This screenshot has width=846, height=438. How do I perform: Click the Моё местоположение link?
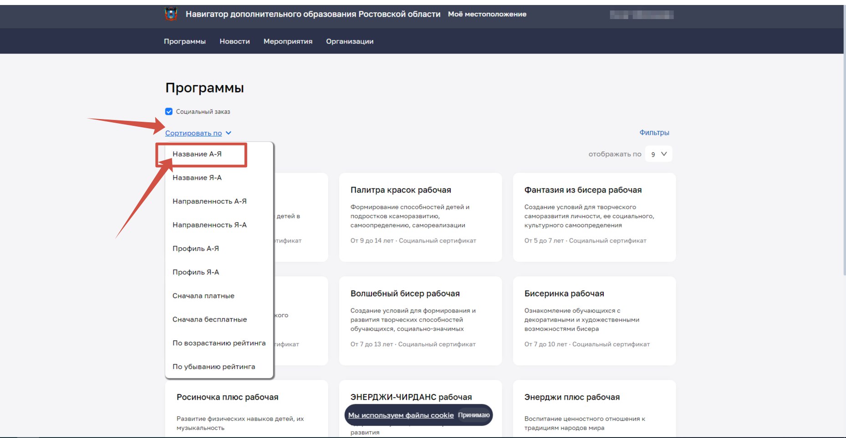click(x=487, y=14)
